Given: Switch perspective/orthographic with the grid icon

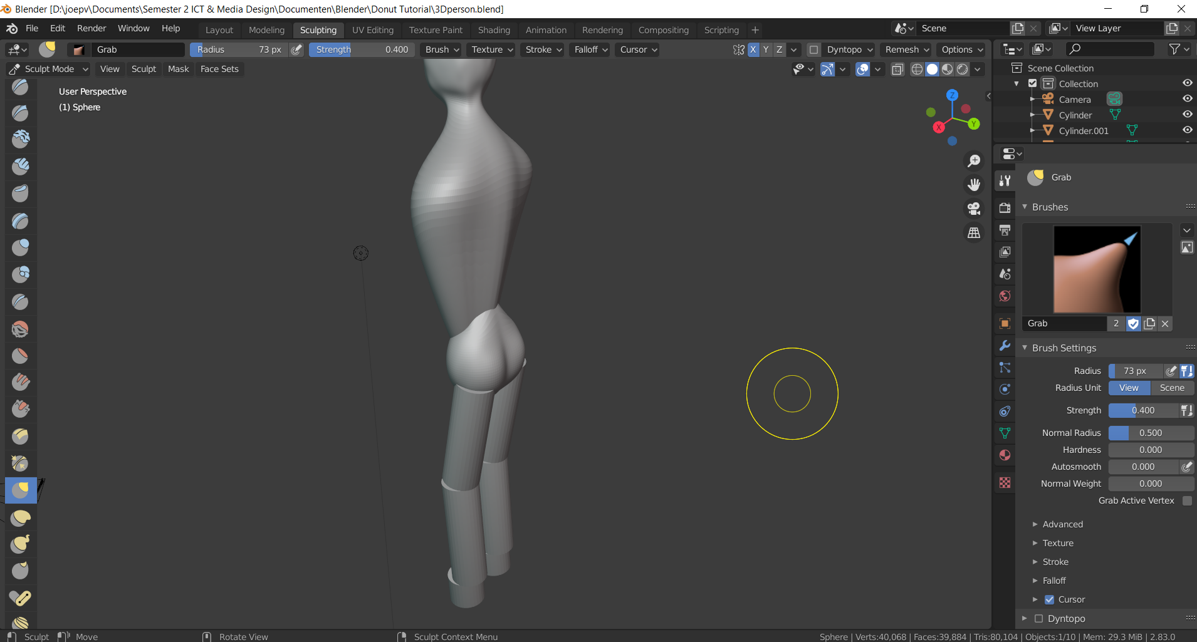Looking at the screenshot, I should click(x=974, y=232).
